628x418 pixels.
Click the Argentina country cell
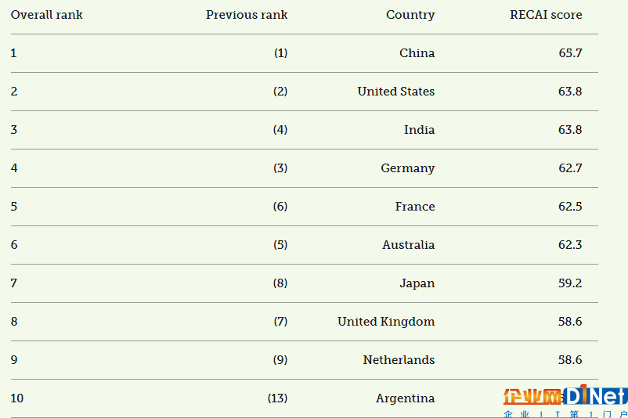pos(406,398)
